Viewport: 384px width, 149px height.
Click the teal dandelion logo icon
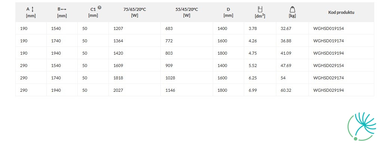pos(362,127)
